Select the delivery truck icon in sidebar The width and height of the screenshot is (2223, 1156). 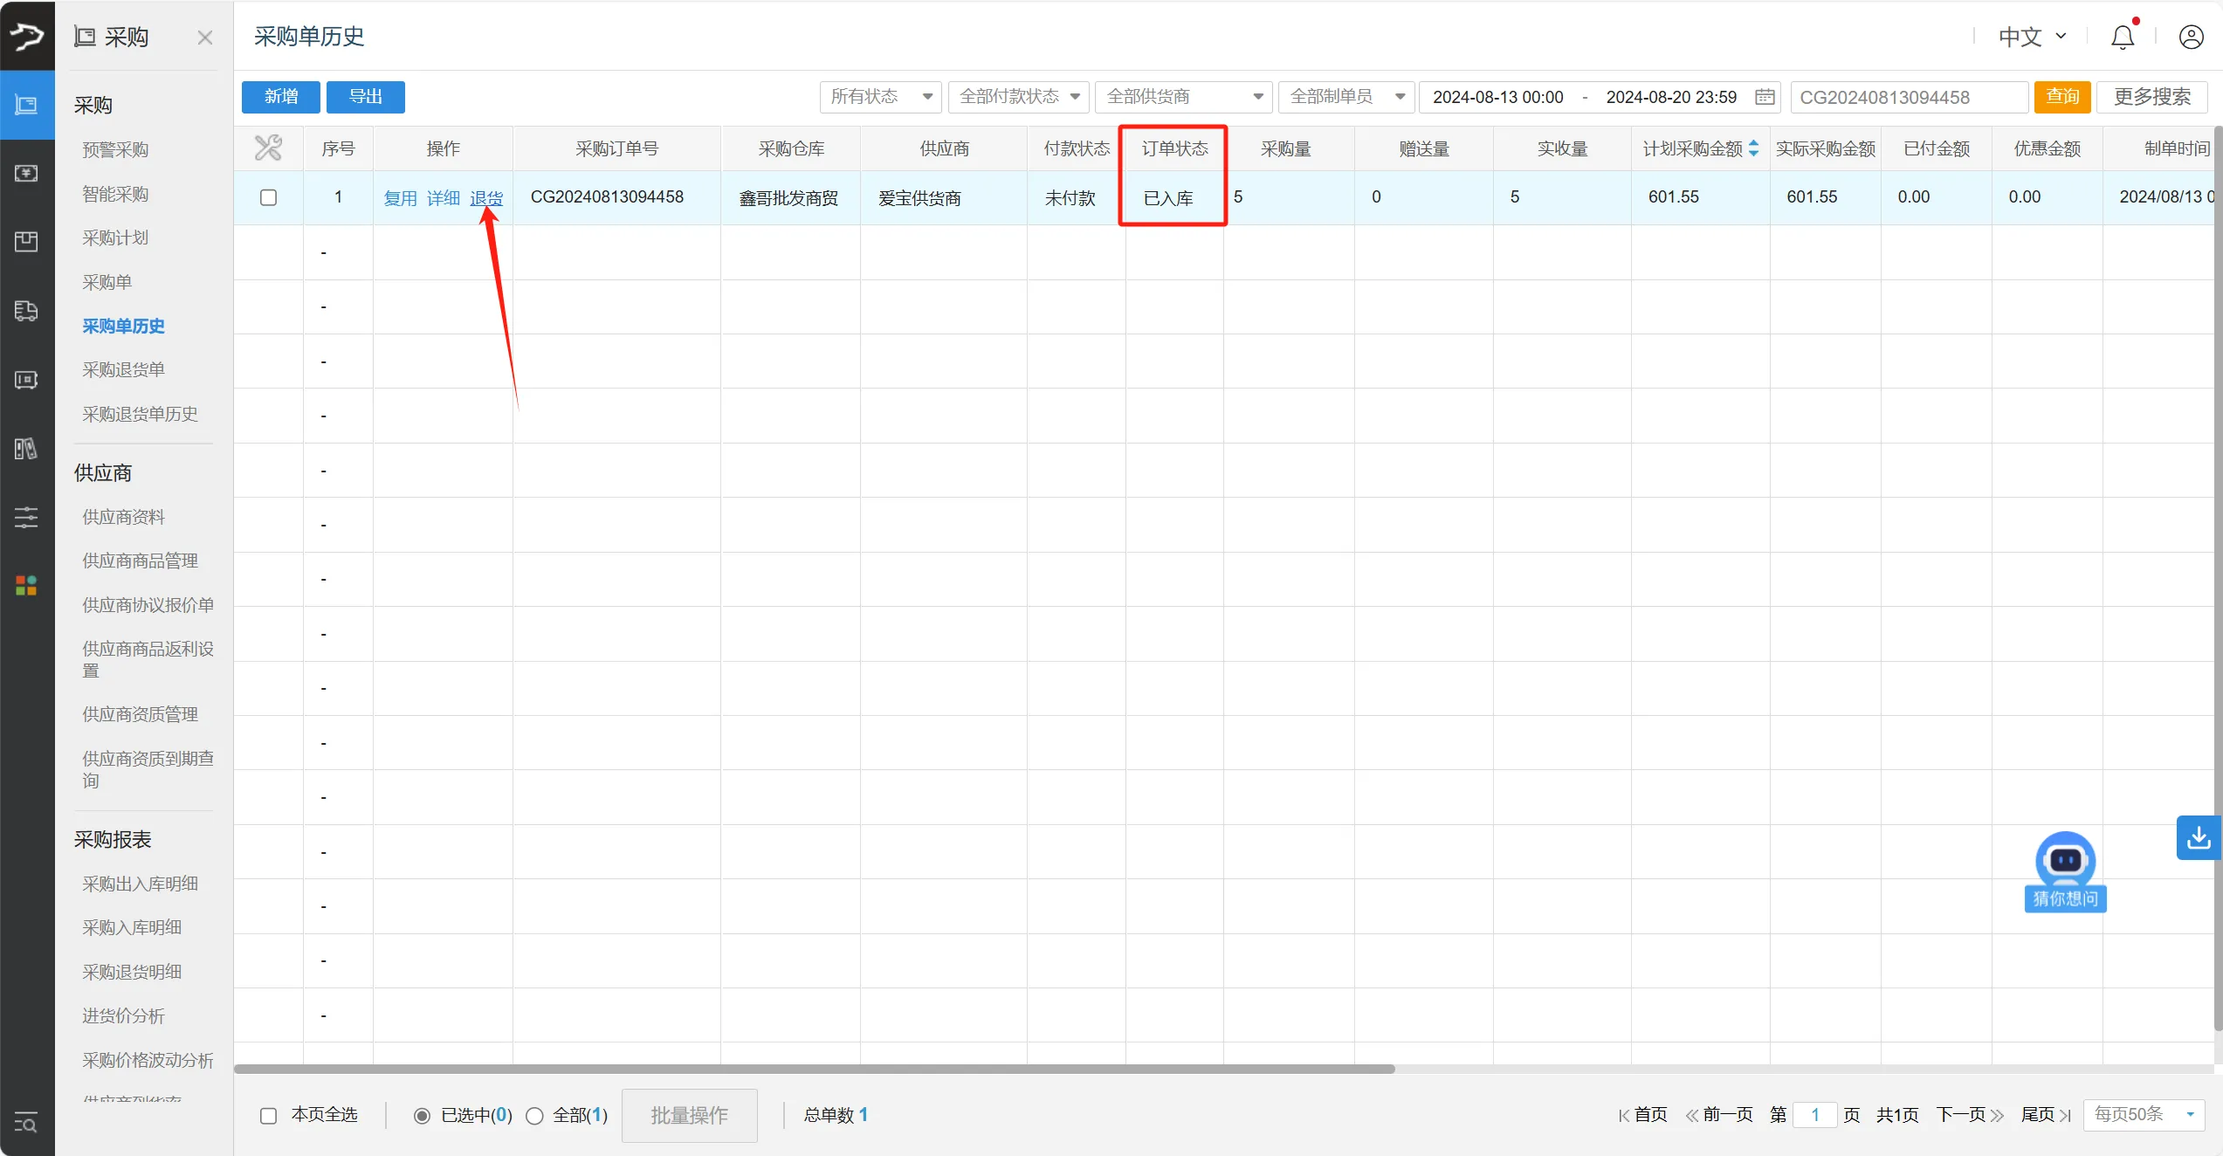tap(27, 311)
